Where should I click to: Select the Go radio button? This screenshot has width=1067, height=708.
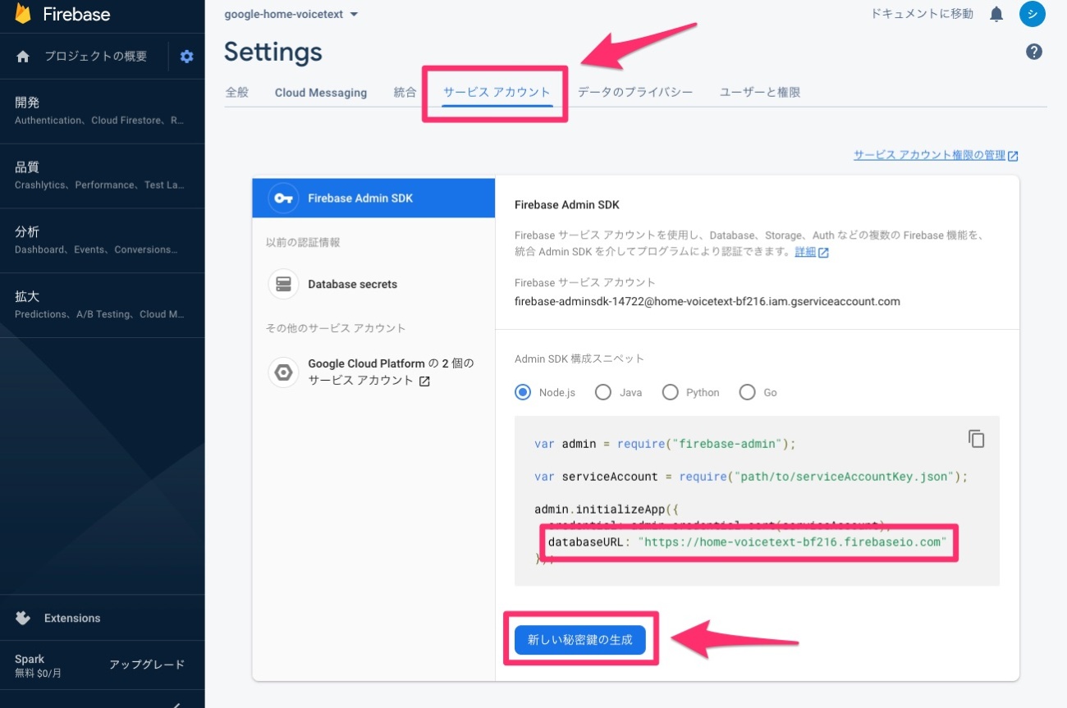(747, 392)
